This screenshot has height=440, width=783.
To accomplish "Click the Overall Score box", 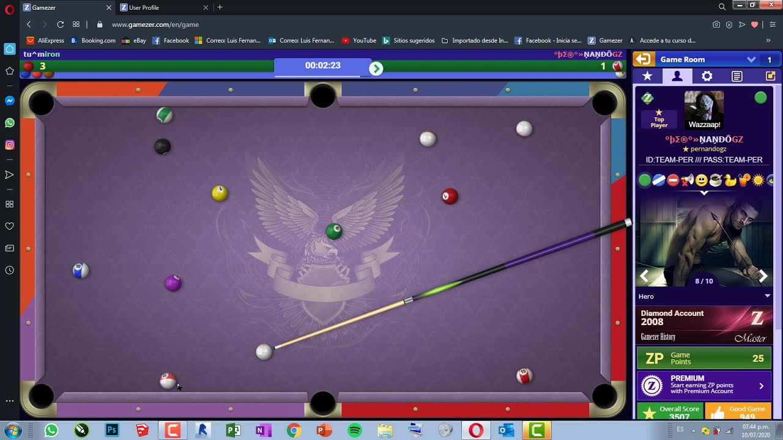I will (670, 411).
